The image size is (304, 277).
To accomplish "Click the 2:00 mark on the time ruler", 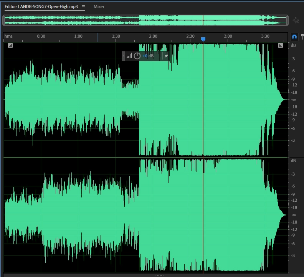I will point(153,36).
